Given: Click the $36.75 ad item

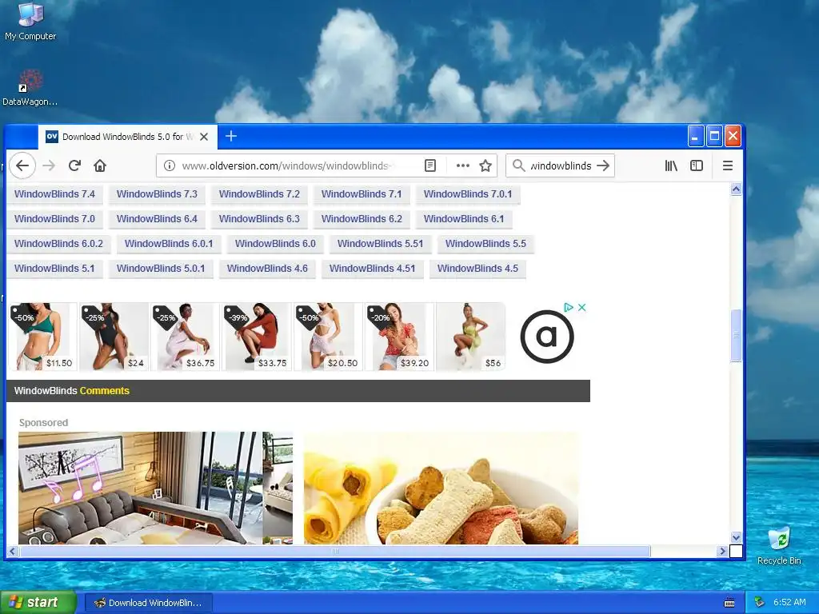Looking at the screenshot, I should click(185, 337).
